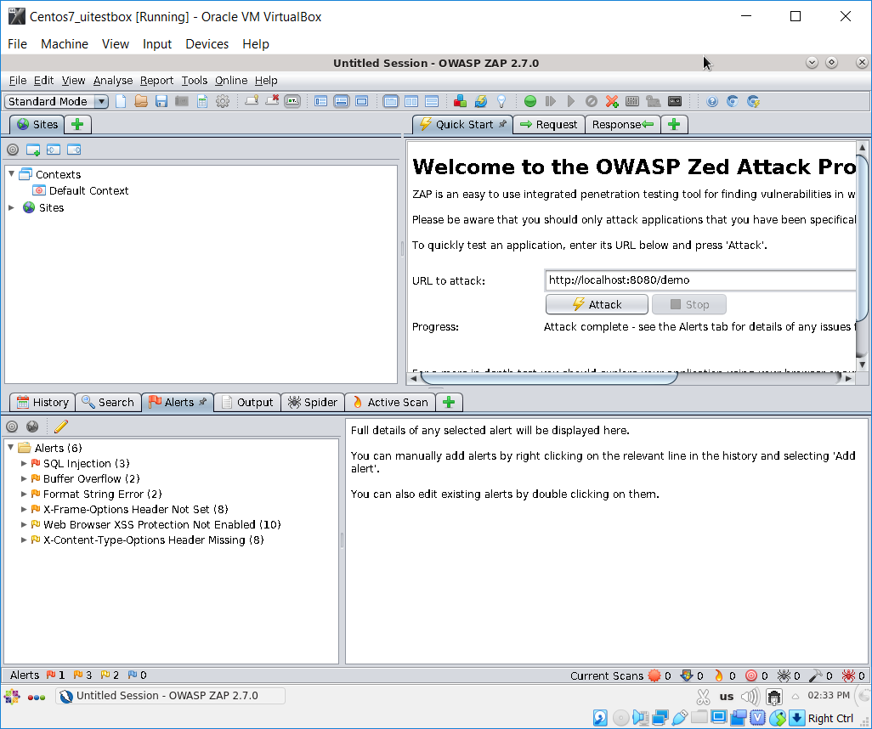Image resolution: width=872 pixels, height=729 pixels.
Task: Click the Export Context icon
Action: point(74,150)
